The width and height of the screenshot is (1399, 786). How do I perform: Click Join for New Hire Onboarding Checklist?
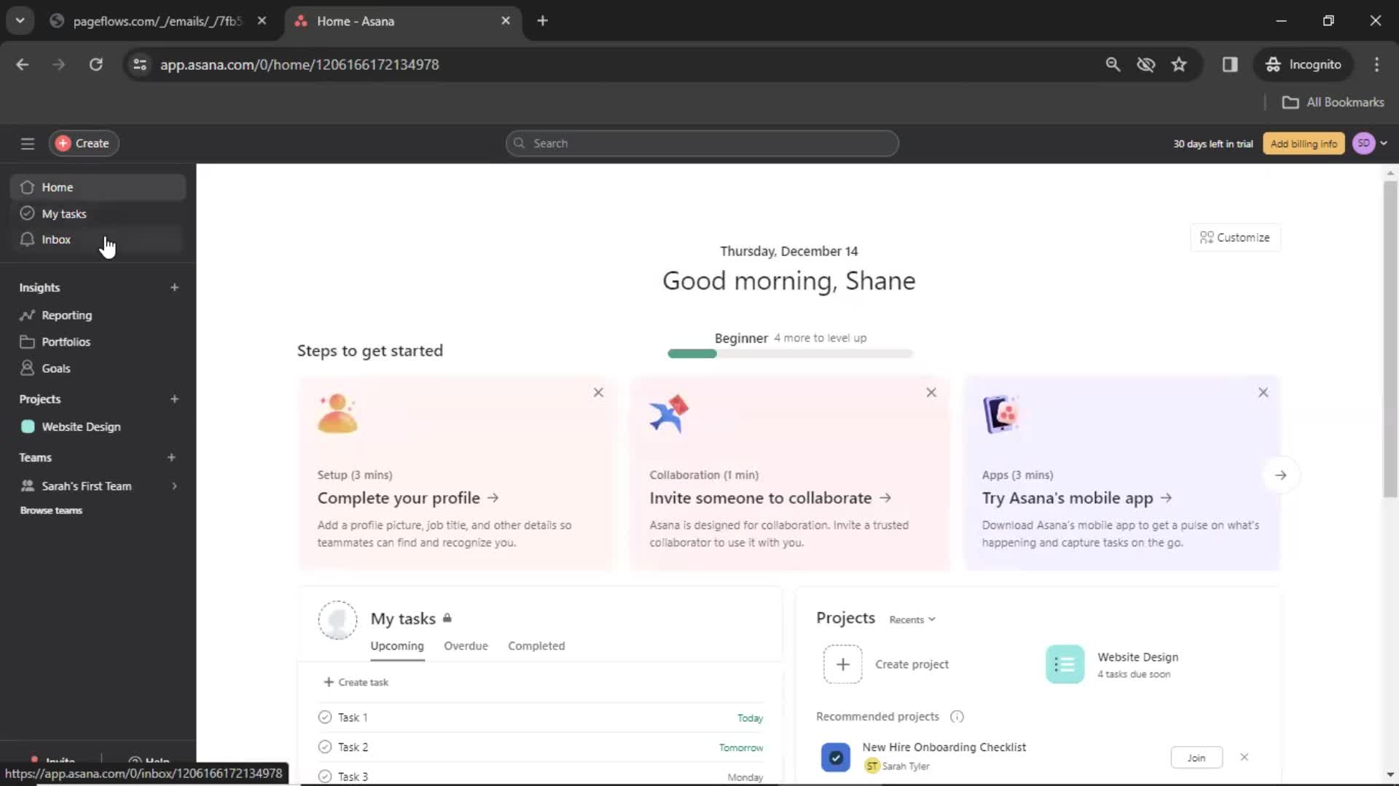tap(1196, 757)
